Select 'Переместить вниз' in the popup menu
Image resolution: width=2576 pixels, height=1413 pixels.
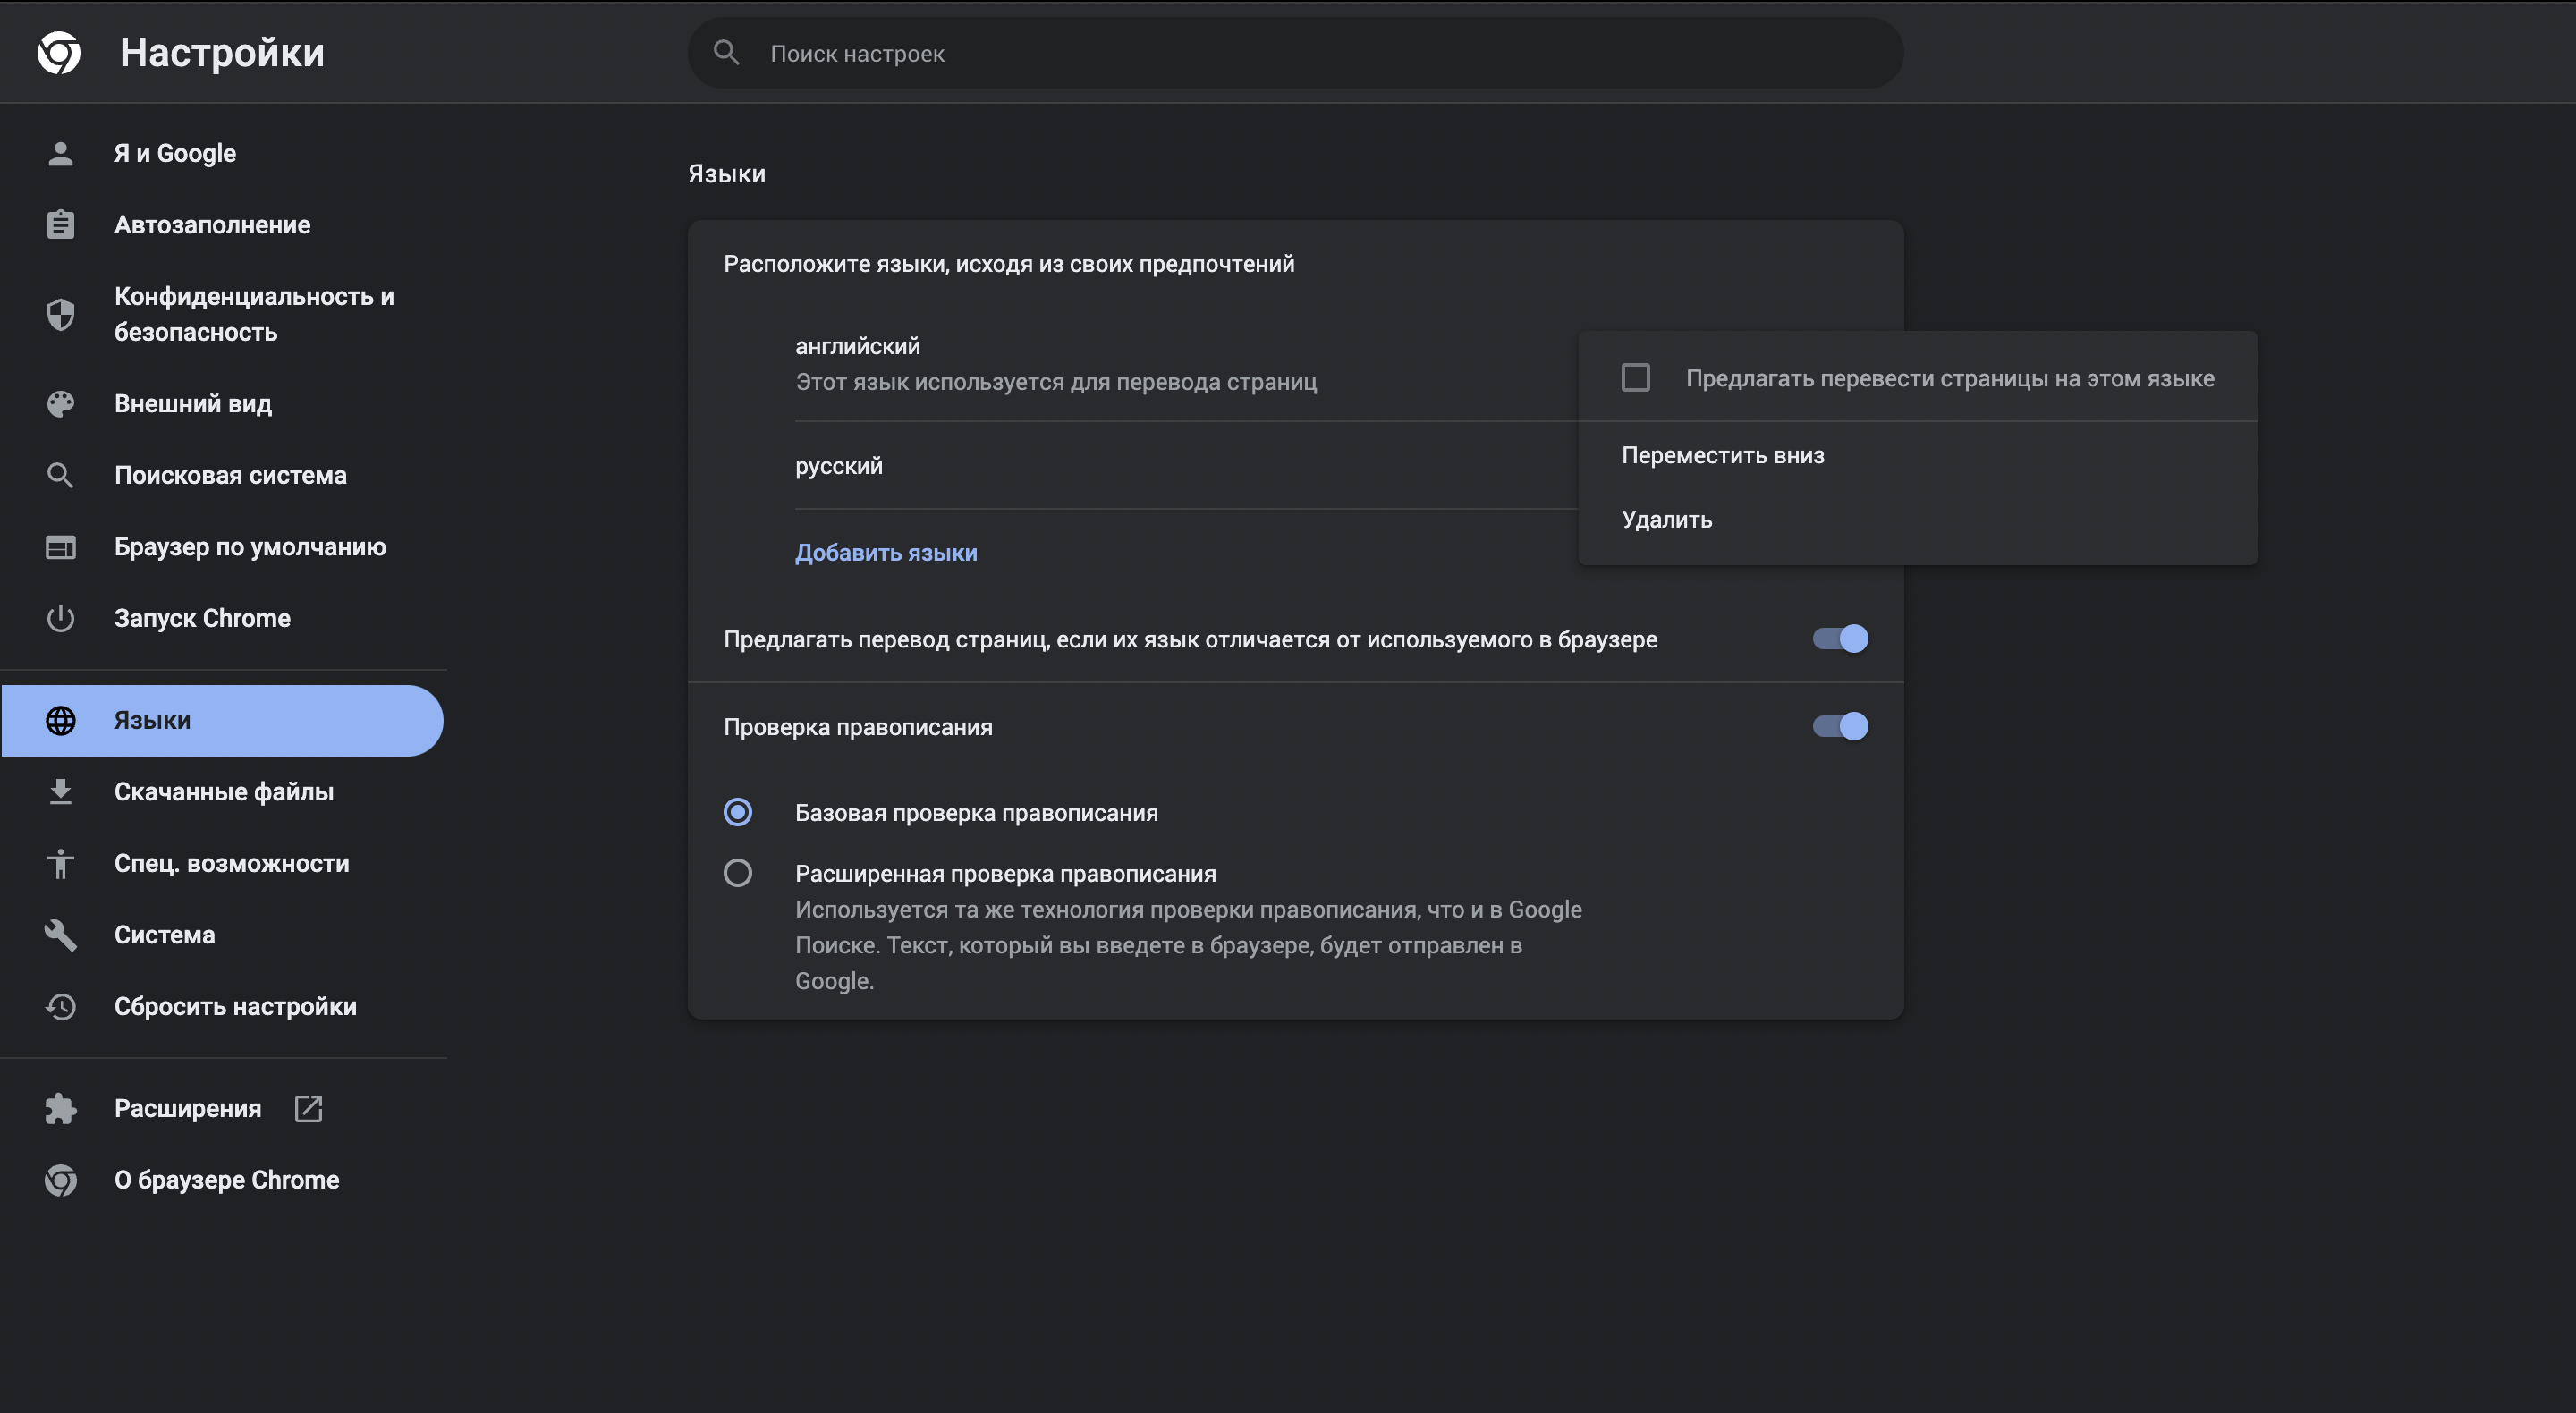(1722, 455)
